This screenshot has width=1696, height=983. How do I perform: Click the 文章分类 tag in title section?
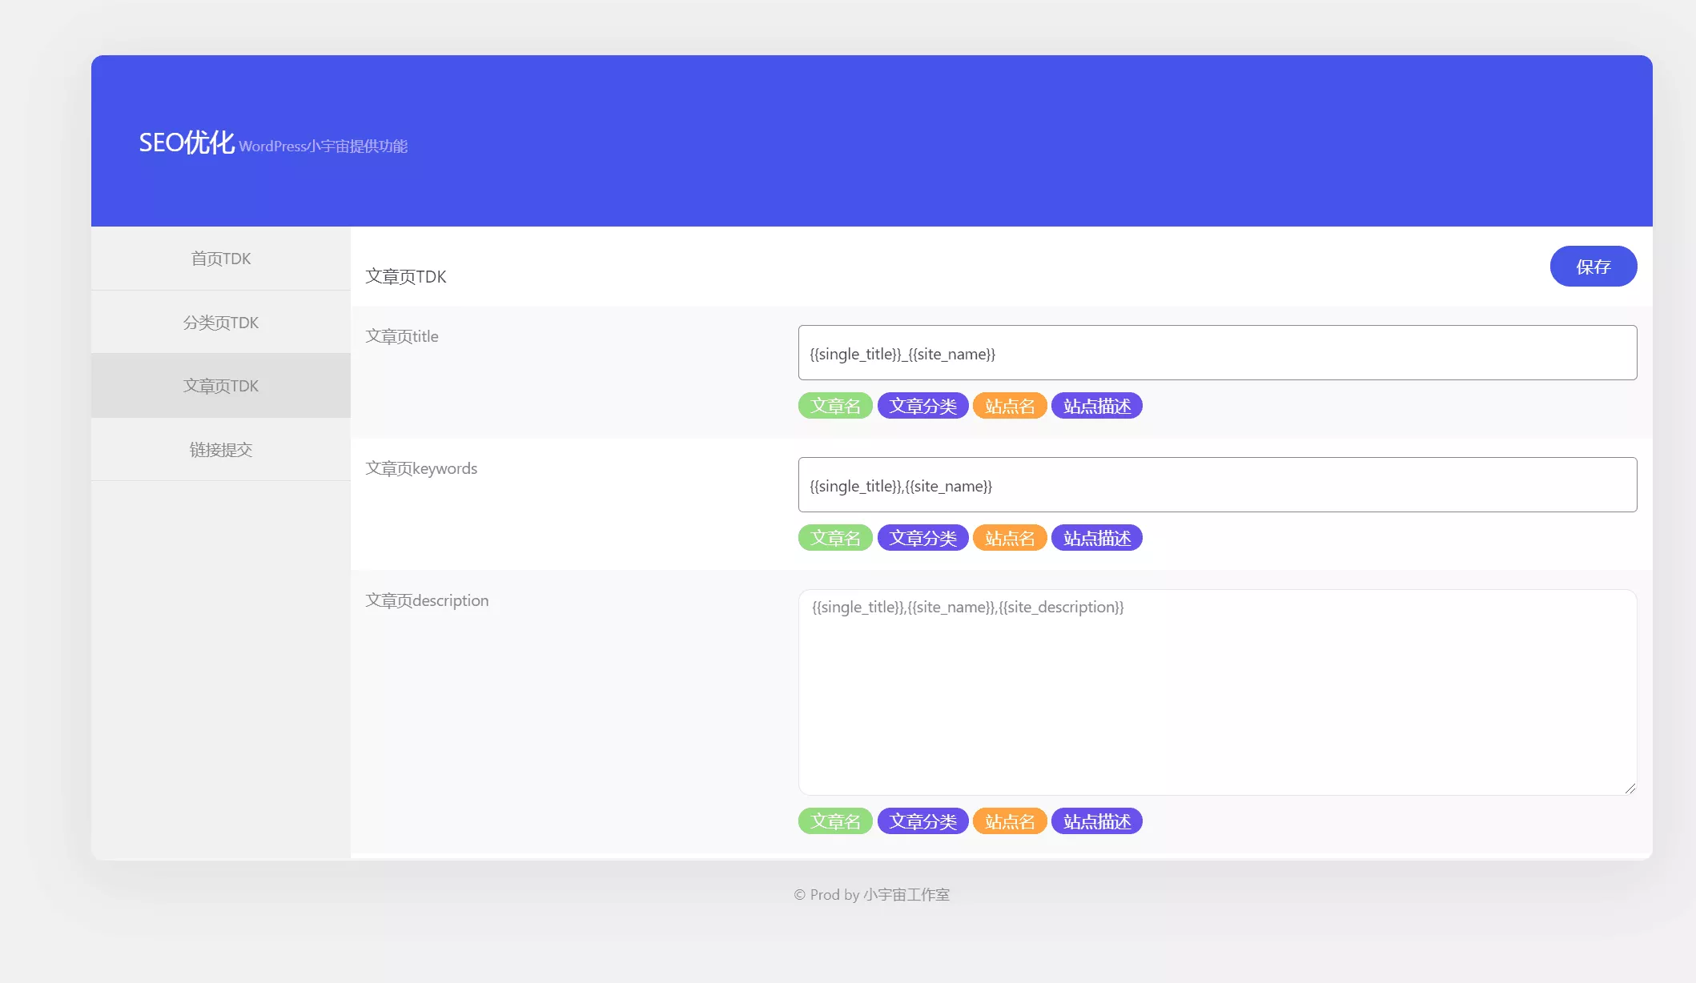(x=922, y=405)
